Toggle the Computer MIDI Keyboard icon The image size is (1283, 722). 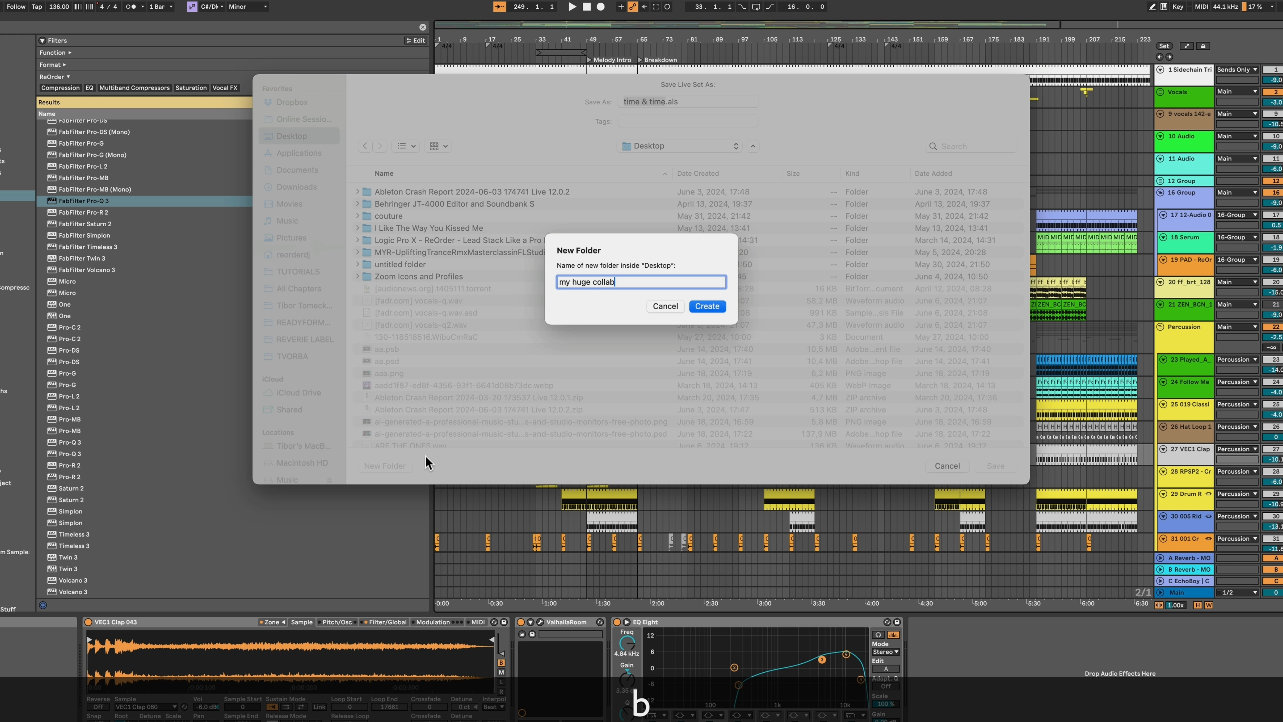[x=1163, y=6]
